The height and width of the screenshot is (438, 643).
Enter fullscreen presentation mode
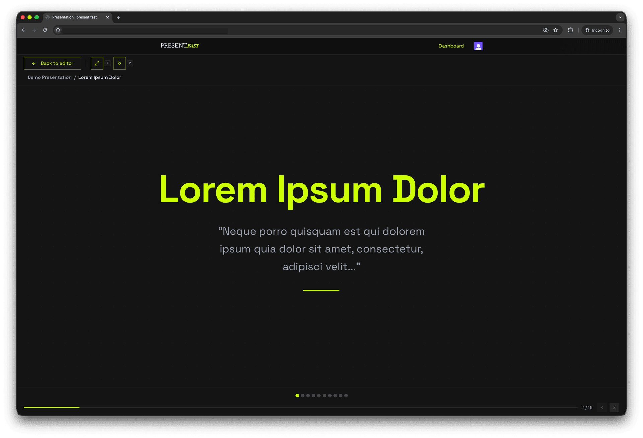click(x=97, y=63)
